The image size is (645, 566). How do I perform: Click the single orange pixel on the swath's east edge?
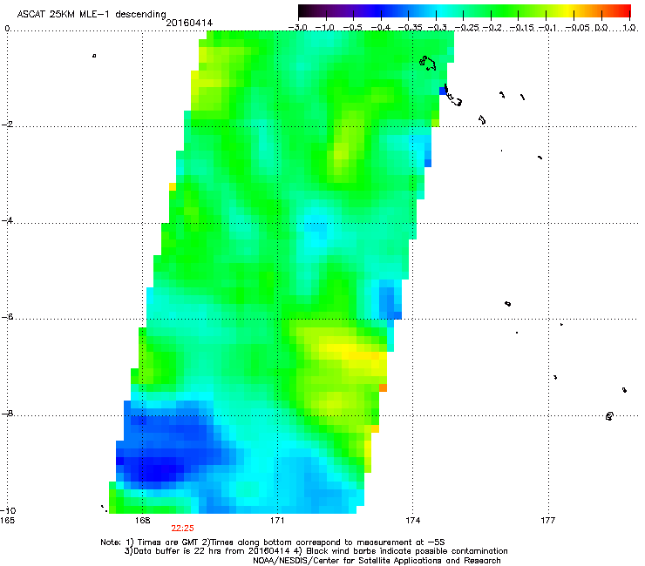pyautogui.click(x=383, y=387)
